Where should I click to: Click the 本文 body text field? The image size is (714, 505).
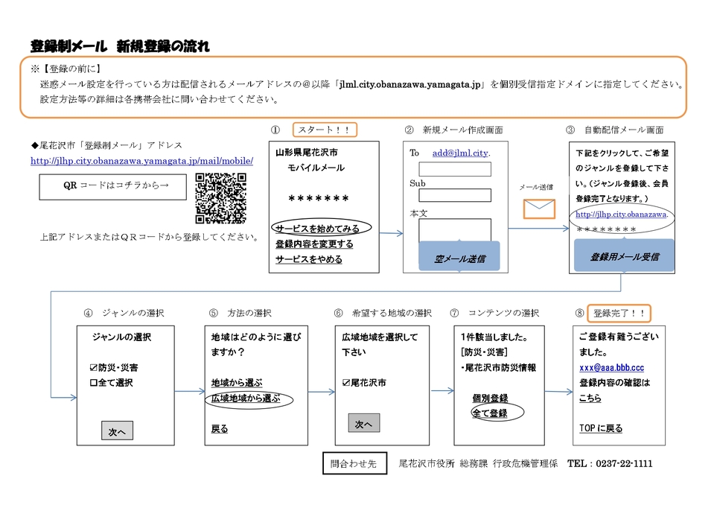[x=455, y=230]
